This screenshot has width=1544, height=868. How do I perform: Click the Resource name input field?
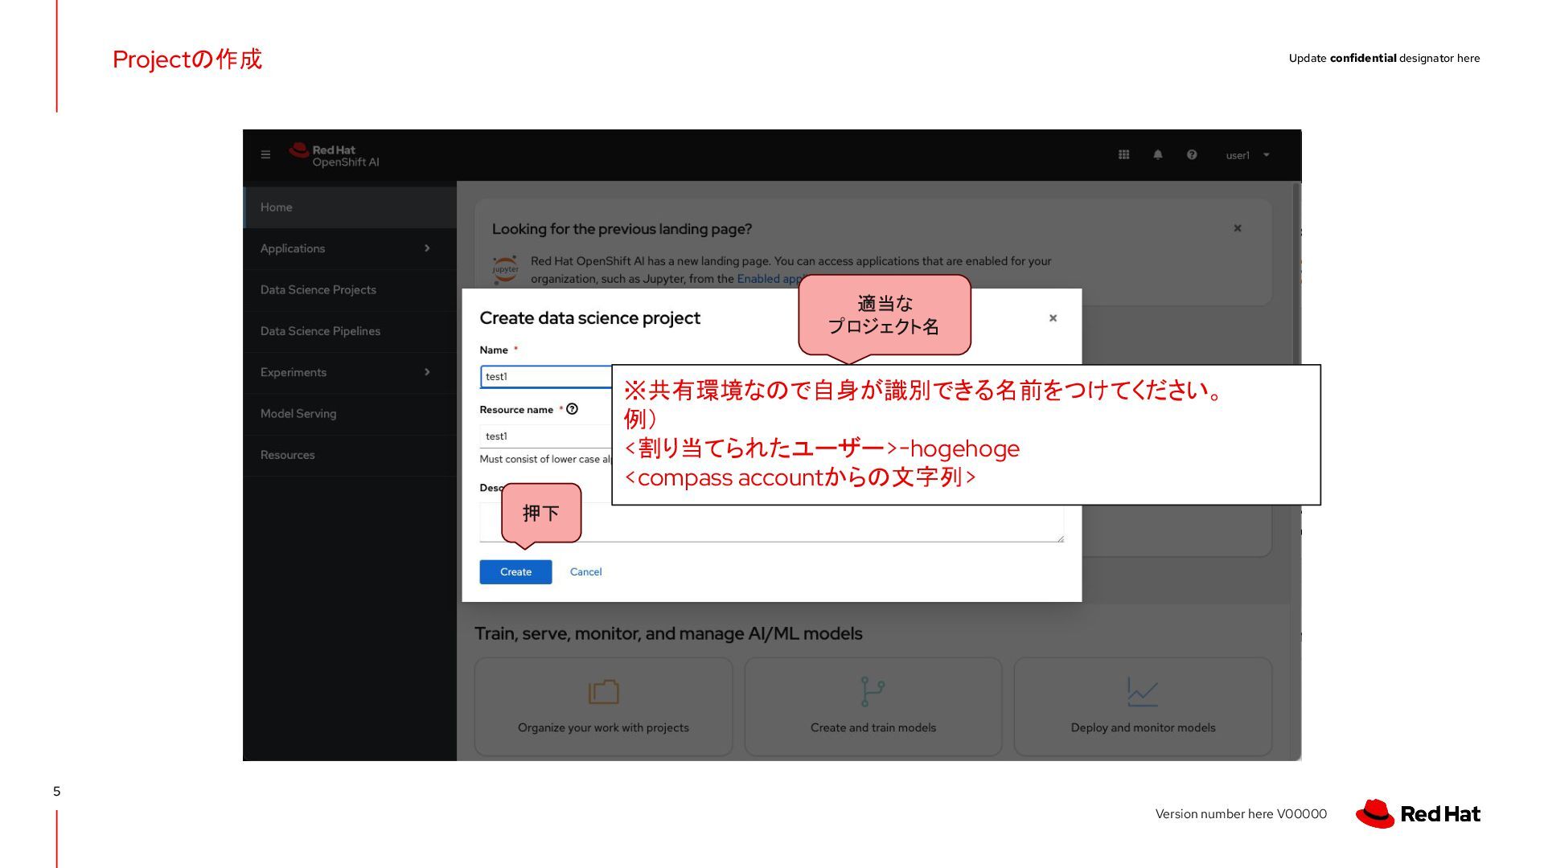pyautogui.click(x=546, y=436)
